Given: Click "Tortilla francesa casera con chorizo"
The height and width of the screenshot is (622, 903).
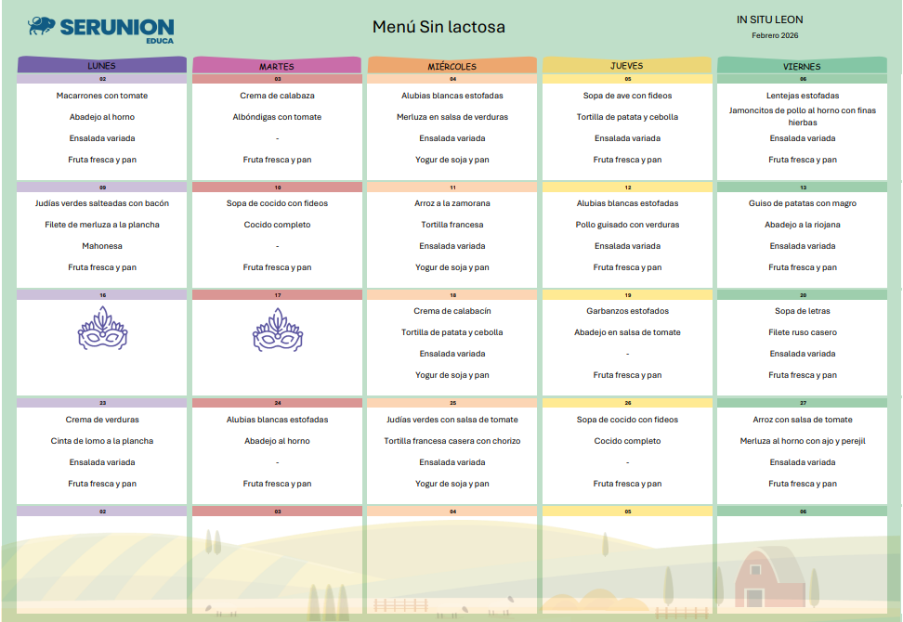Looking at the screenshot, I should point(452,441).
